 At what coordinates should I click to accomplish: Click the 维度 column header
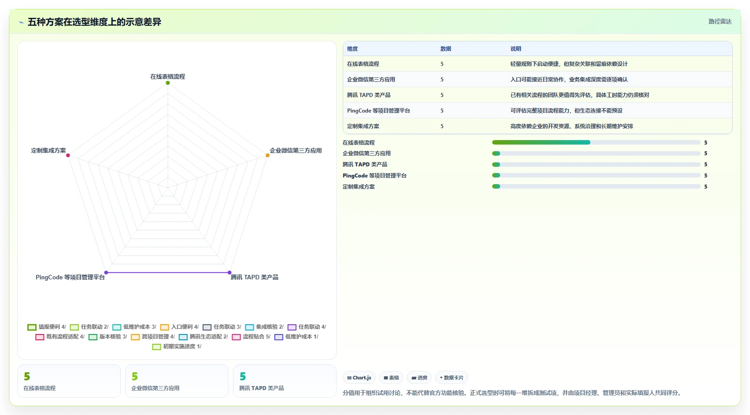point(353,49)
